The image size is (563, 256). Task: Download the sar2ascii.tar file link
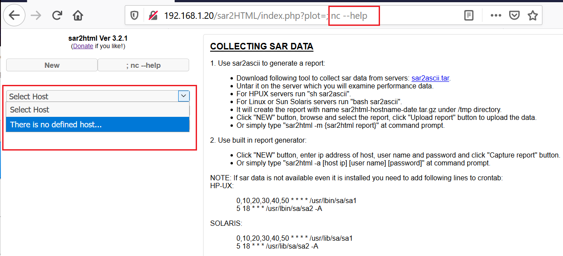[430, 78]
